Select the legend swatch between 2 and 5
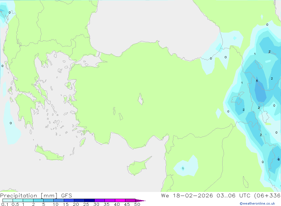 [38, 200]
